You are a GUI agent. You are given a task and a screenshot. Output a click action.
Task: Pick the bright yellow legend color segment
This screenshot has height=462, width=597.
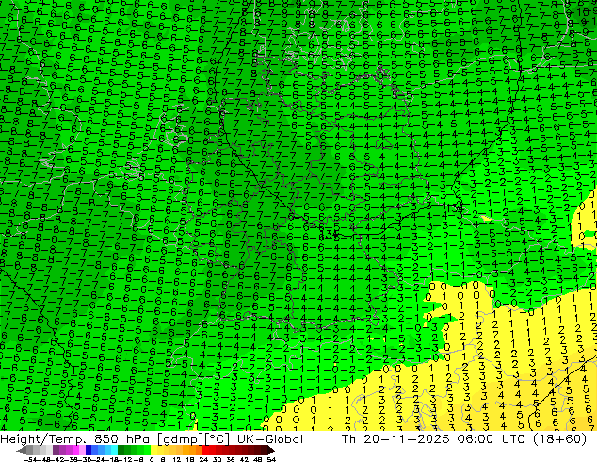[153, 450]
